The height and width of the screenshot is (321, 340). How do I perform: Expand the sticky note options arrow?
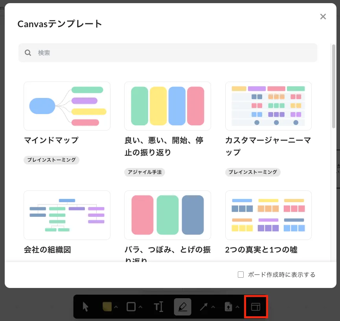click(116, 307)
